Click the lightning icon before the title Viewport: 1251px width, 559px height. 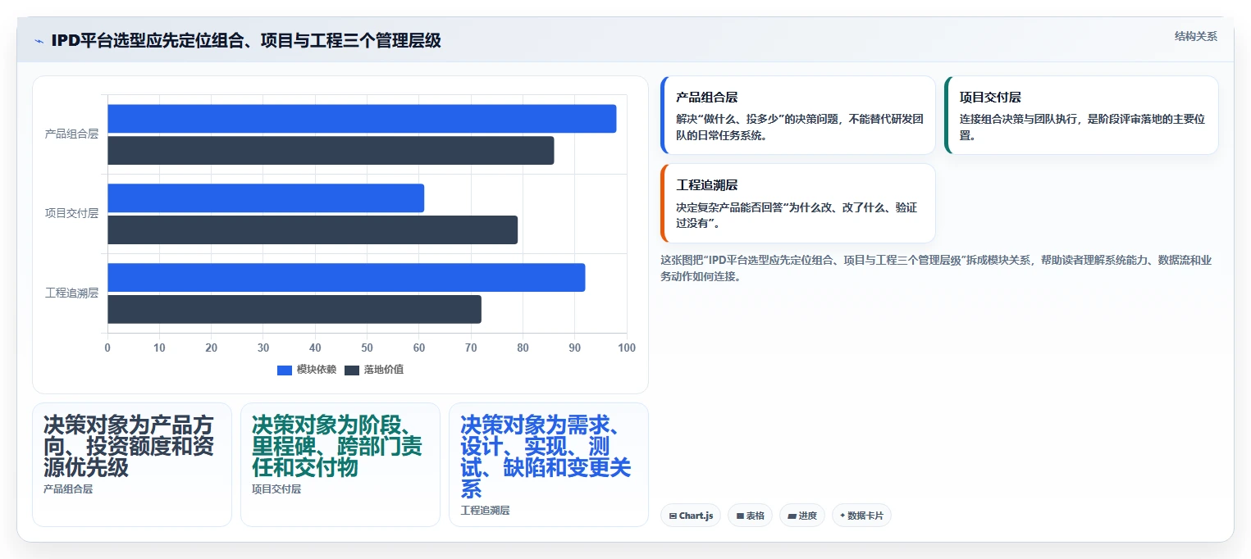39,41
